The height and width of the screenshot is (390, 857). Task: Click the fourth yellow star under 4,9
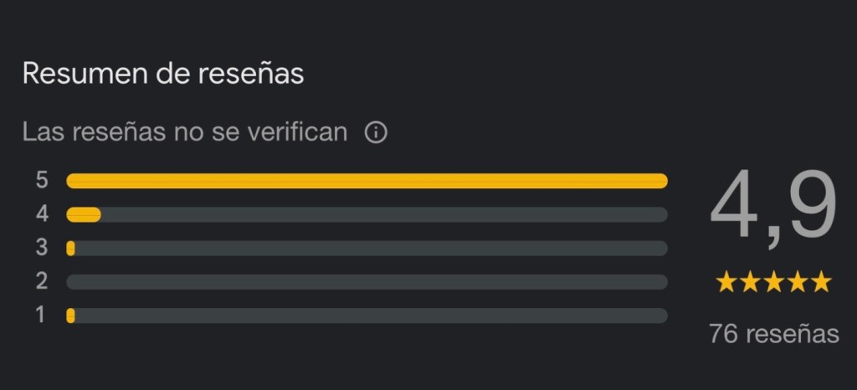(798, 282)
